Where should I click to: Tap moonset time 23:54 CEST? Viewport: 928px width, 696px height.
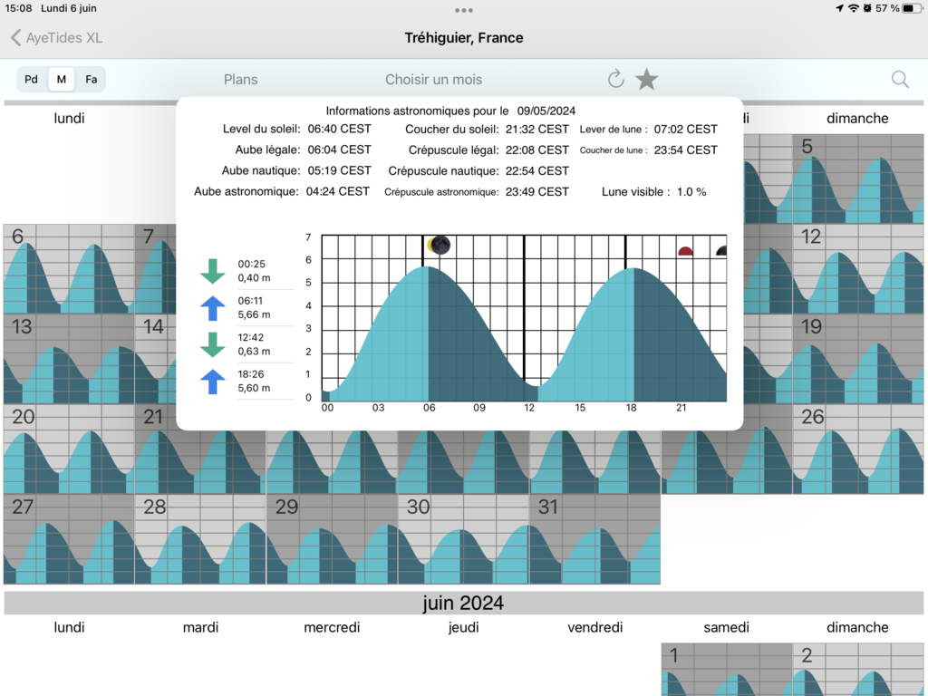pos(685,150)
